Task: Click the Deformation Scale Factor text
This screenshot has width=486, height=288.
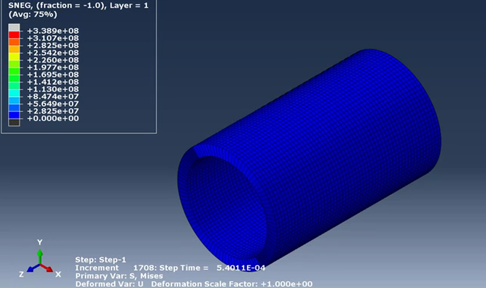Action: (232, 284)
